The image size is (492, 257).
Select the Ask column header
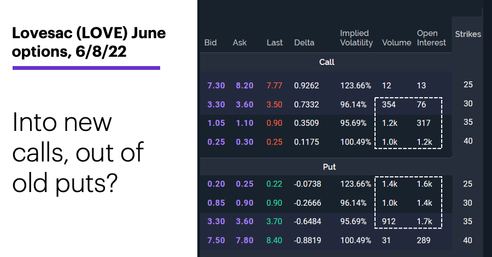click(239, 43)
